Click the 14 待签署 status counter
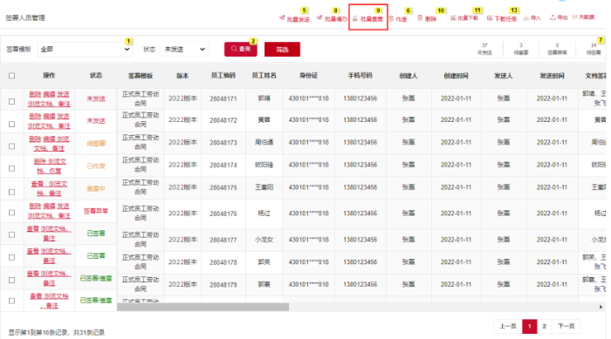This screenshot has width=611, height=339. coord(594,49)
